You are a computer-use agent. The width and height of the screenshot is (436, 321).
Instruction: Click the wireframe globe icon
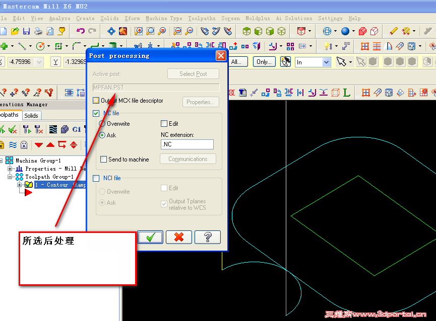tap(327, 31)
